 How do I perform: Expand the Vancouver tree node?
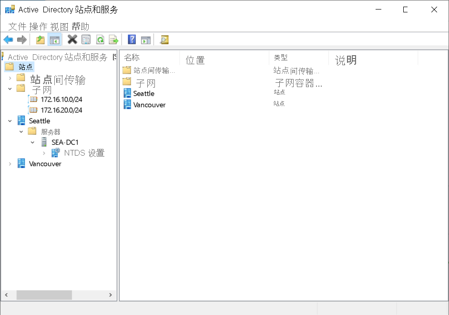10,164
